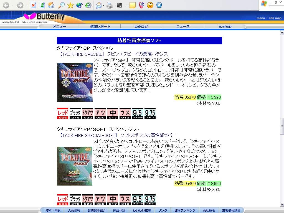Go back using the browser Back arrow
This screenshot has height=213, width=284.
[x=6, y=5]
